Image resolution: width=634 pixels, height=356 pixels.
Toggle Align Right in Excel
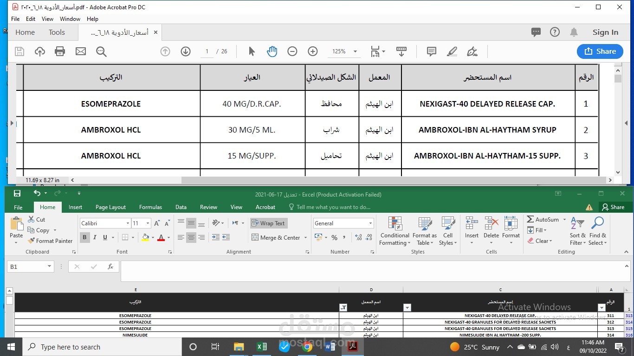point(201,237)
